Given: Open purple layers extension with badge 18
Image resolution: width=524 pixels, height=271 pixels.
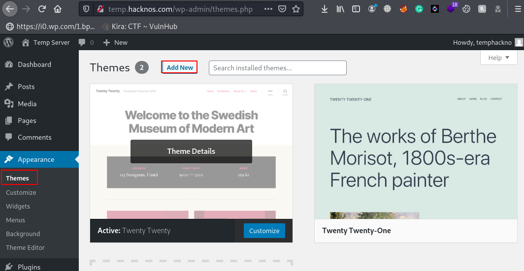Looking at the screenshot, I should tap(451, 8).
